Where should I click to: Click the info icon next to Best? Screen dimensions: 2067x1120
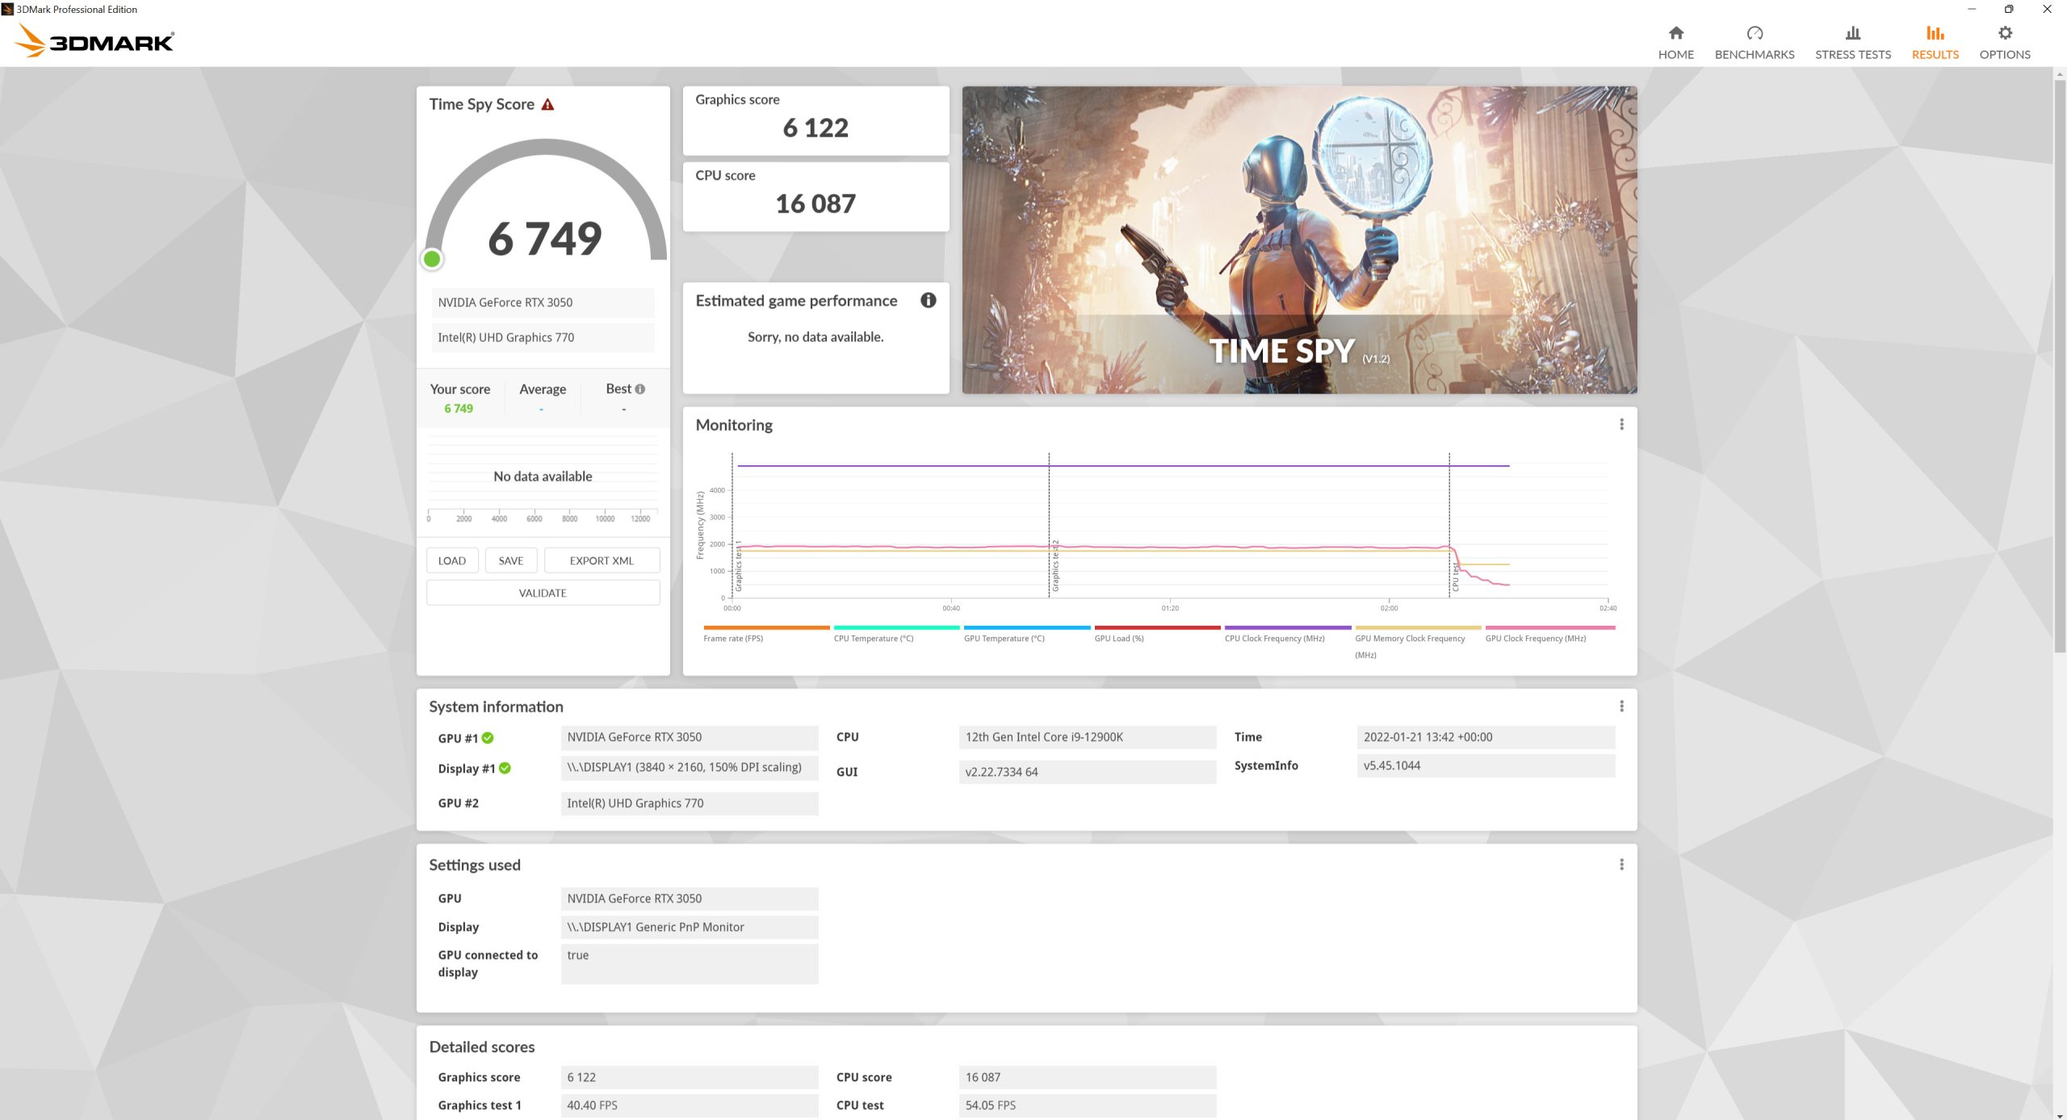640,389
